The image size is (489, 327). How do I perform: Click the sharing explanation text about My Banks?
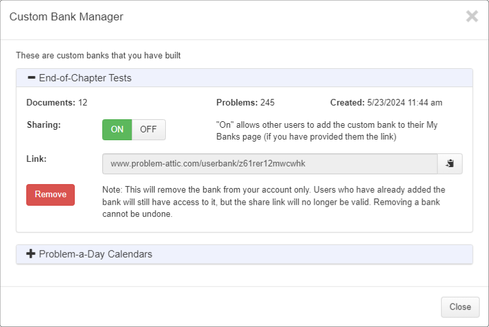327,130
